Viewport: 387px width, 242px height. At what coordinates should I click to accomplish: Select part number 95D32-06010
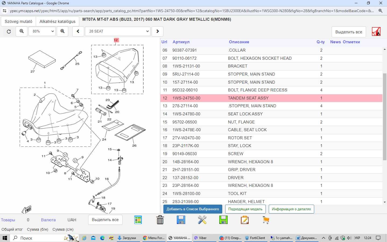click(x=185, y=90)
